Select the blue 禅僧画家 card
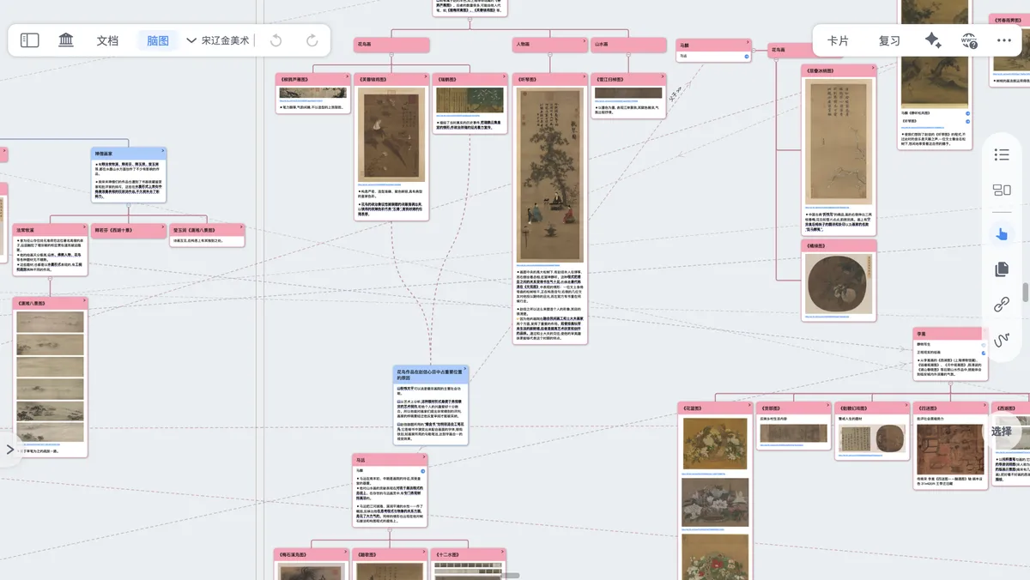The height and width of the screenshot is (580, 1030). point(129,175)
